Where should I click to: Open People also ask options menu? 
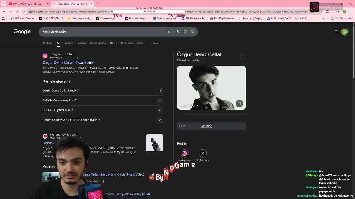pos(75,82)
